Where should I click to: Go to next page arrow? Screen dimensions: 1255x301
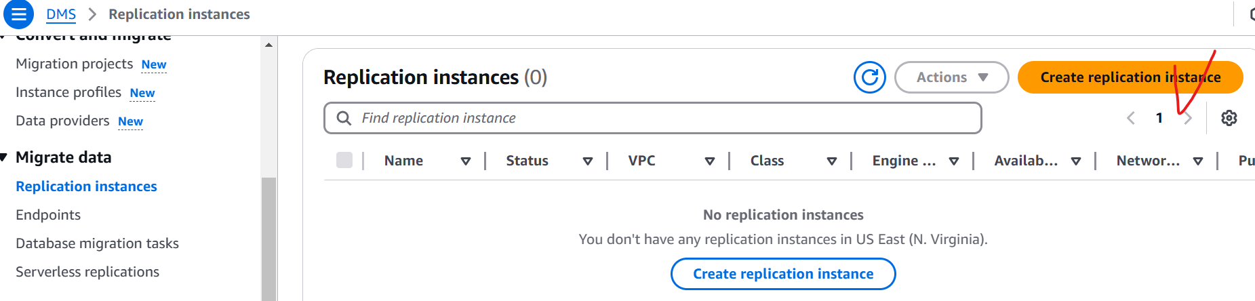coord(1188,118)
